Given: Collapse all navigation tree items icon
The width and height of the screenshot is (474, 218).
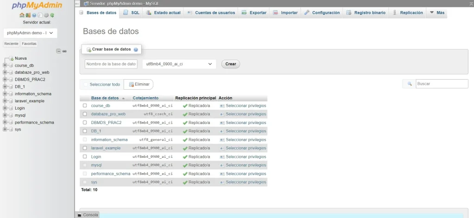Looking at the screenshot, I should (59, 51).
